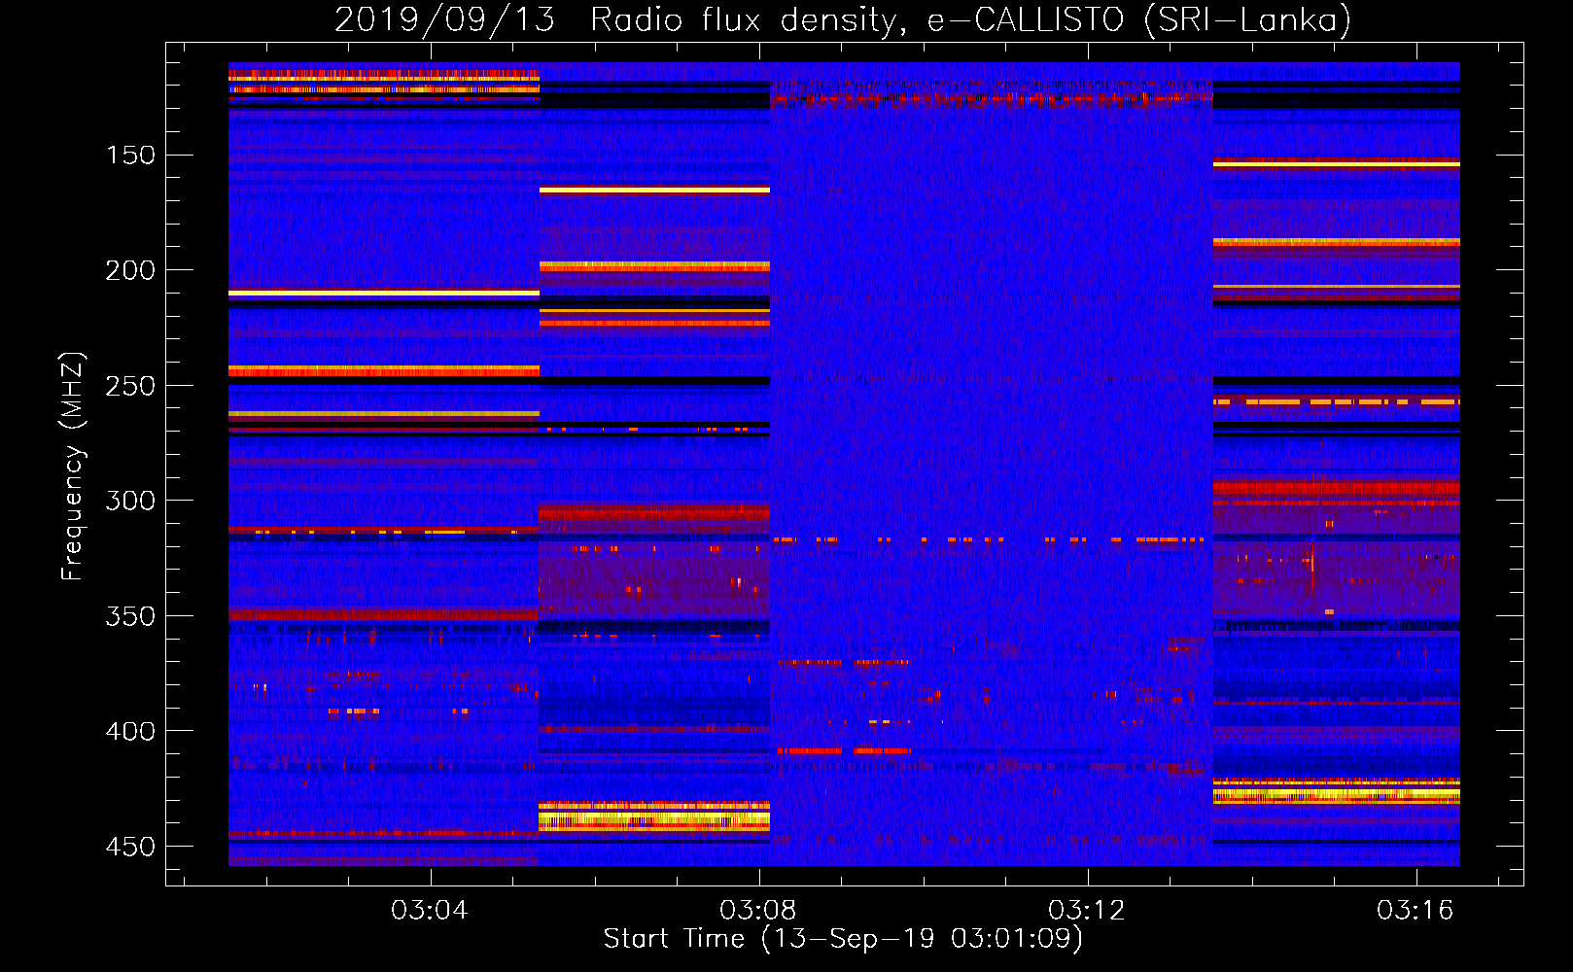Viewport: 1573px width, 972px height.
Task: Click the 250 frequency tick label
Action: pyautogui.click(x=130, y=386)
